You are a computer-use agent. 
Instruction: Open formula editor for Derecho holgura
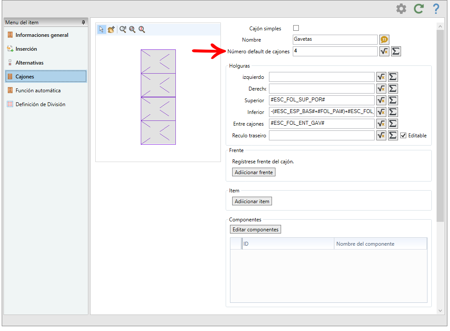coord(381,89)
